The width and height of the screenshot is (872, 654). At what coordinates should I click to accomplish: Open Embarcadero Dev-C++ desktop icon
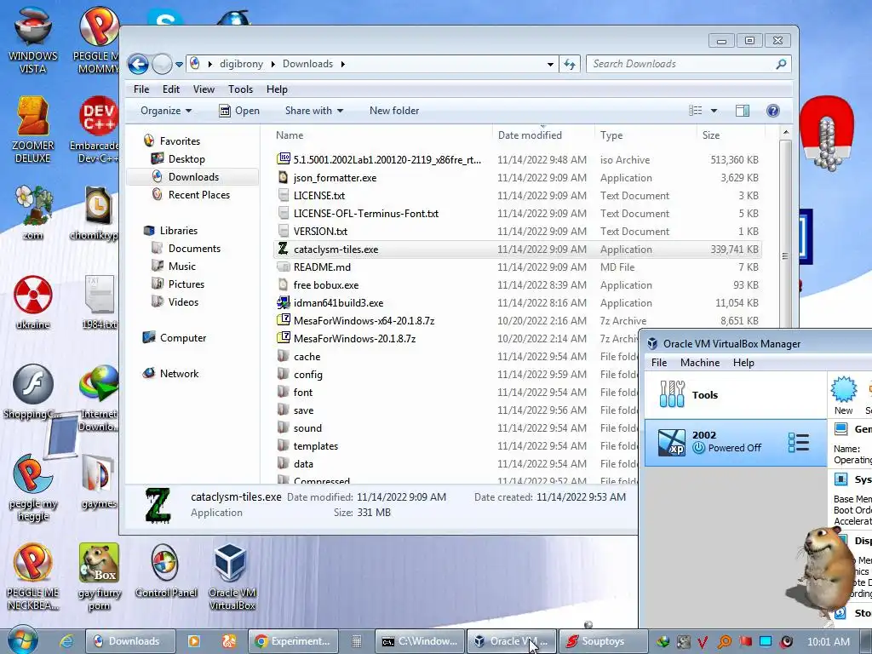(97, 129)
